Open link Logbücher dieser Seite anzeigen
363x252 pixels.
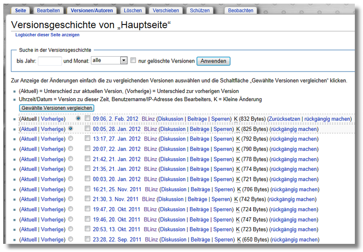point(47,34)
